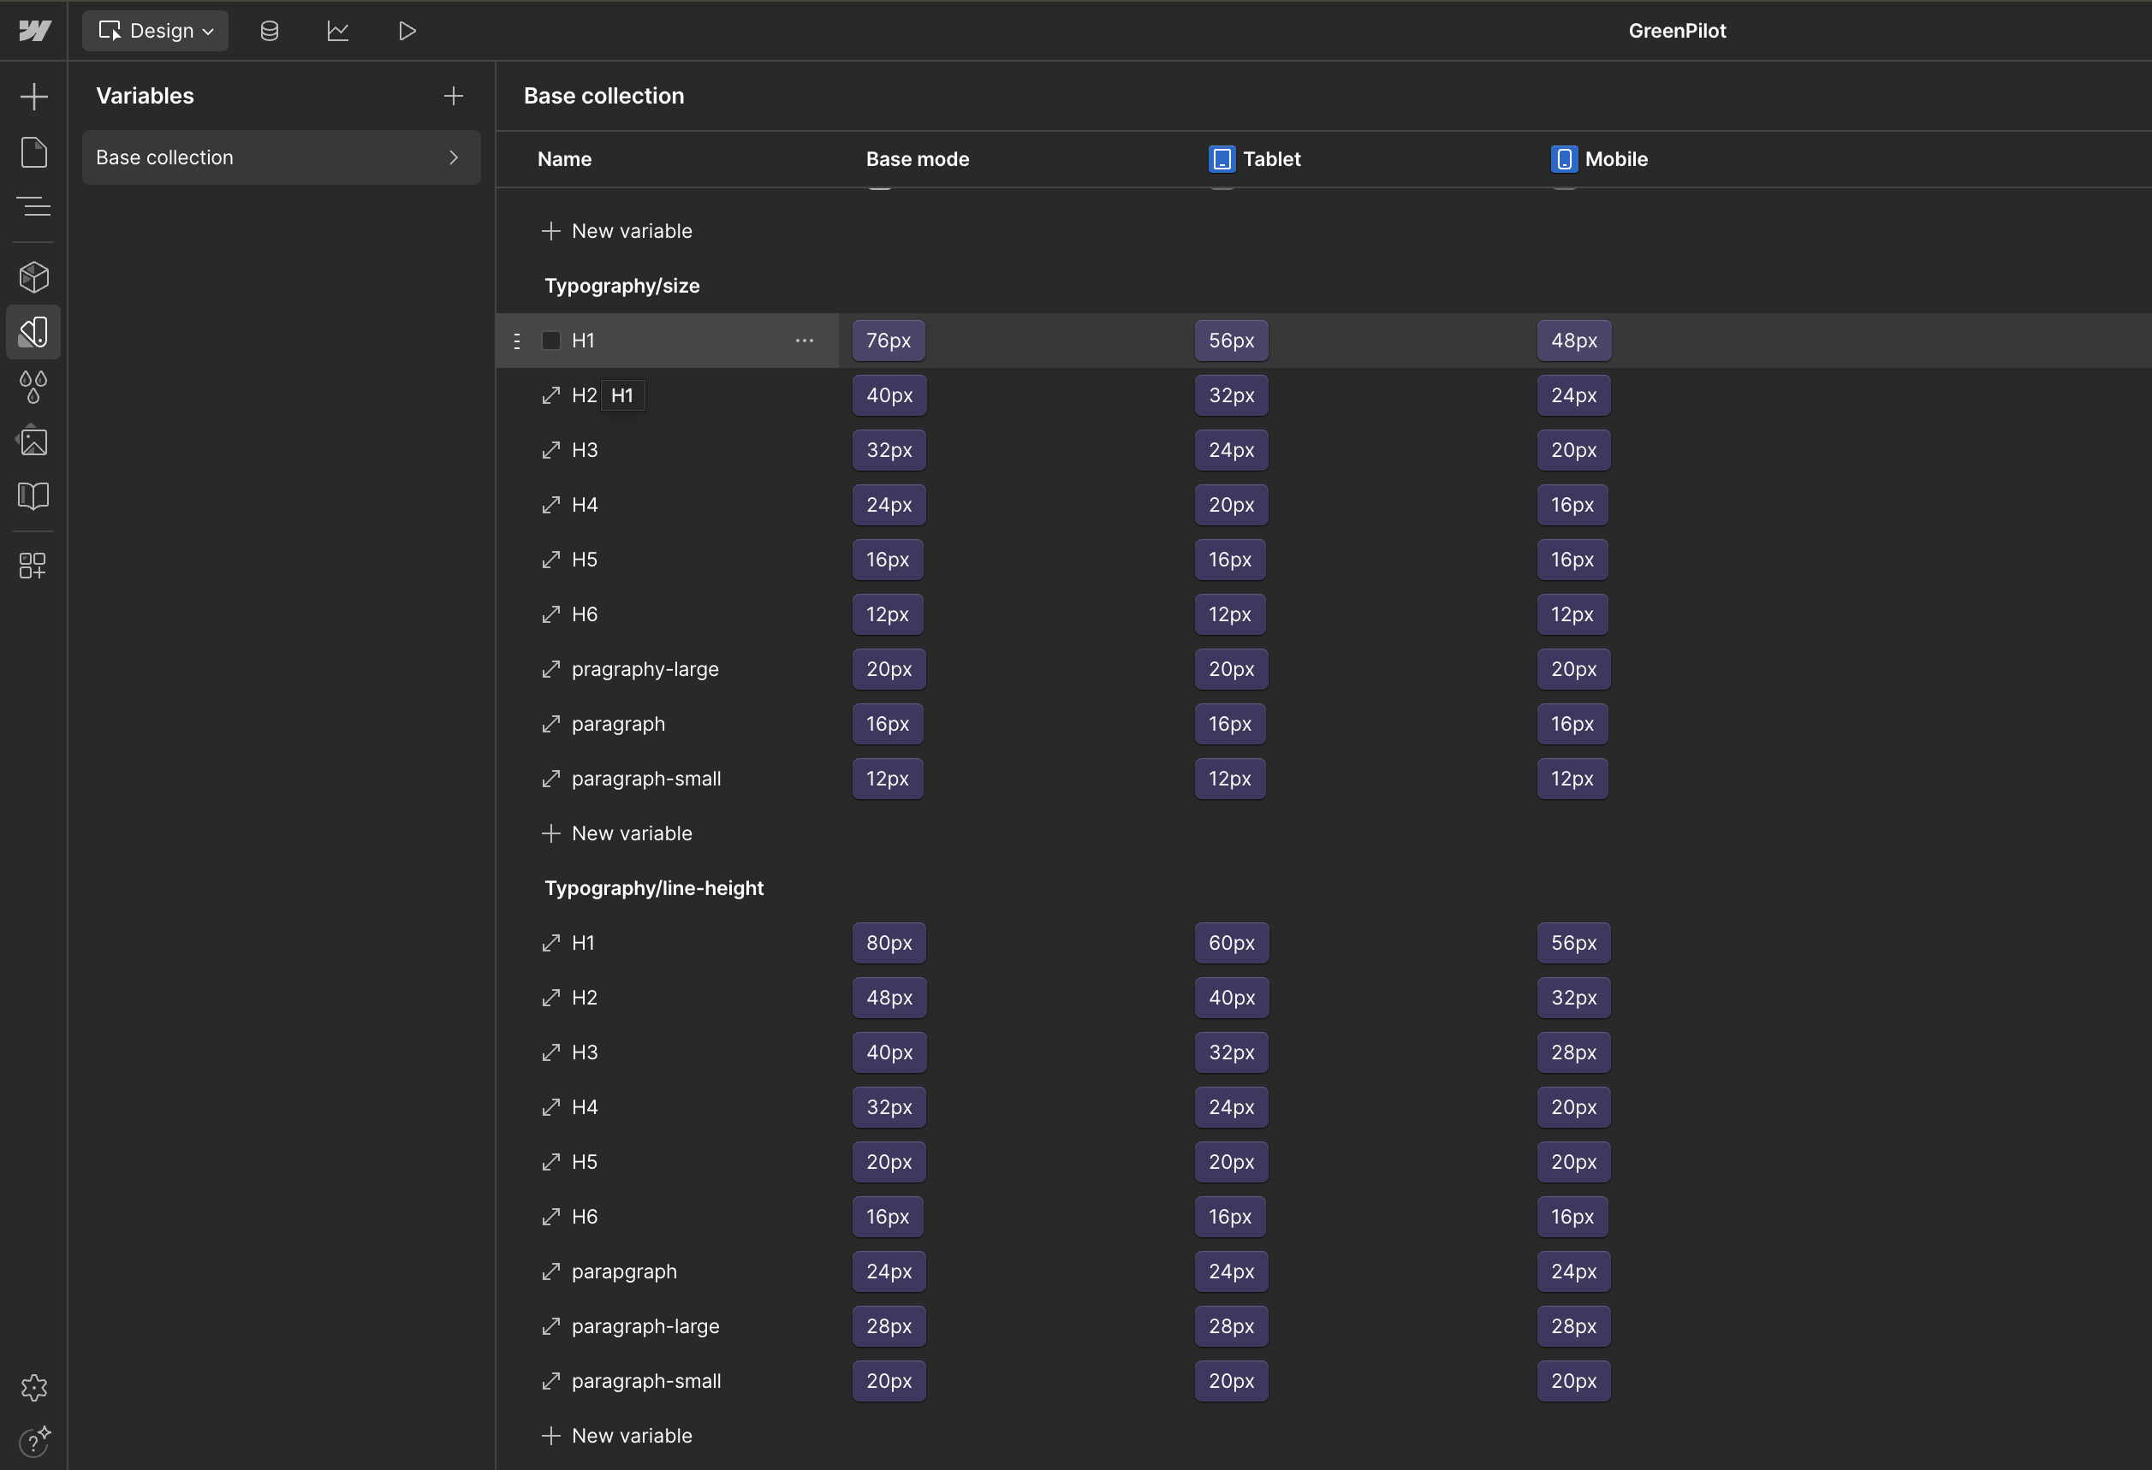Open the Settings gear icon

click(34, 1387)
